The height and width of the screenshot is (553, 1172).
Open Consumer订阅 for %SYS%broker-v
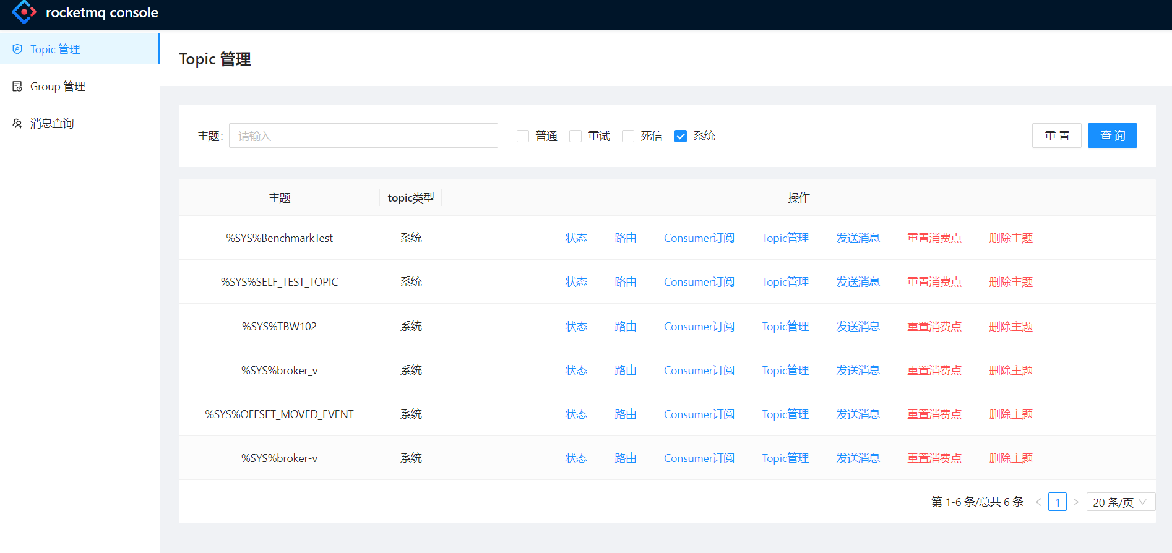699,458
